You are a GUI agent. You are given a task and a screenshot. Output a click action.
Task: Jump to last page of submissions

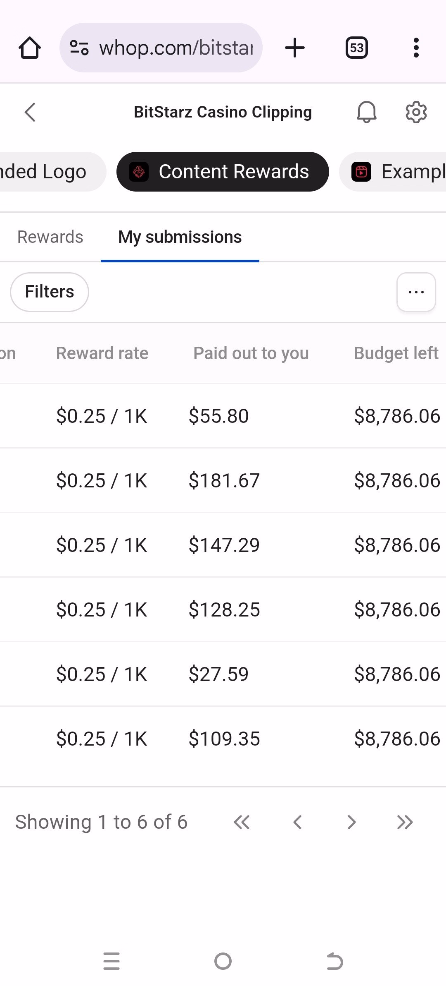405,822
